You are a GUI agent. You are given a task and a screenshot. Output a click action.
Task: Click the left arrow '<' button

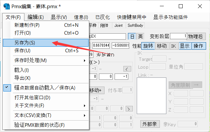click(x=127, y=69)
